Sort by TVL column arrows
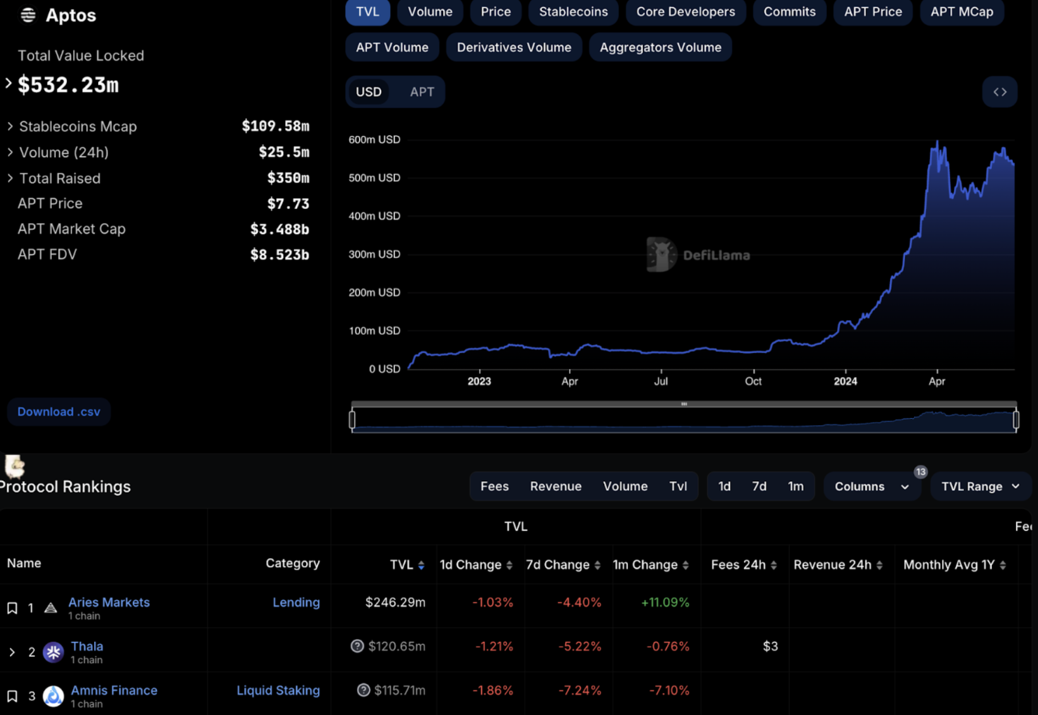 [x=421, y=565]
